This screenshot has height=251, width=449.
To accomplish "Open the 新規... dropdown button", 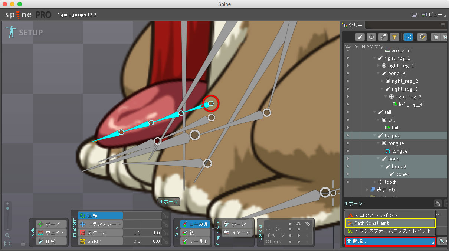I will pyautogui.click(x=390, y=241).
